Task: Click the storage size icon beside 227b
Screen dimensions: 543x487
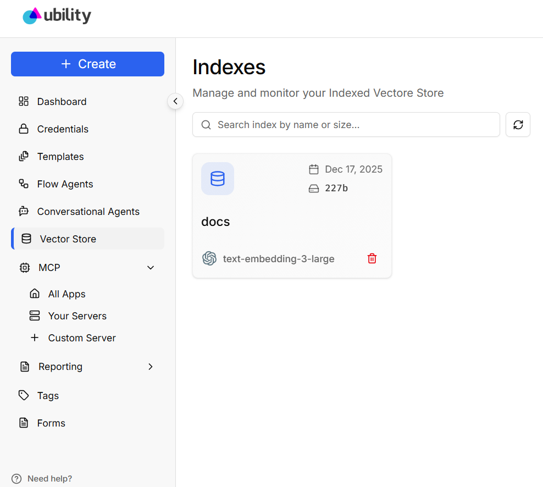Action: coord(314,189)
